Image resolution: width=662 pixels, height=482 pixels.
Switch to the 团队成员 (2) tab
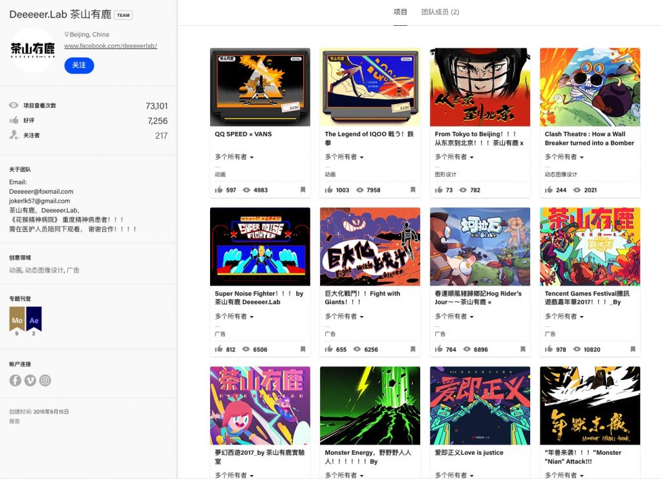[x=440, y=12]
